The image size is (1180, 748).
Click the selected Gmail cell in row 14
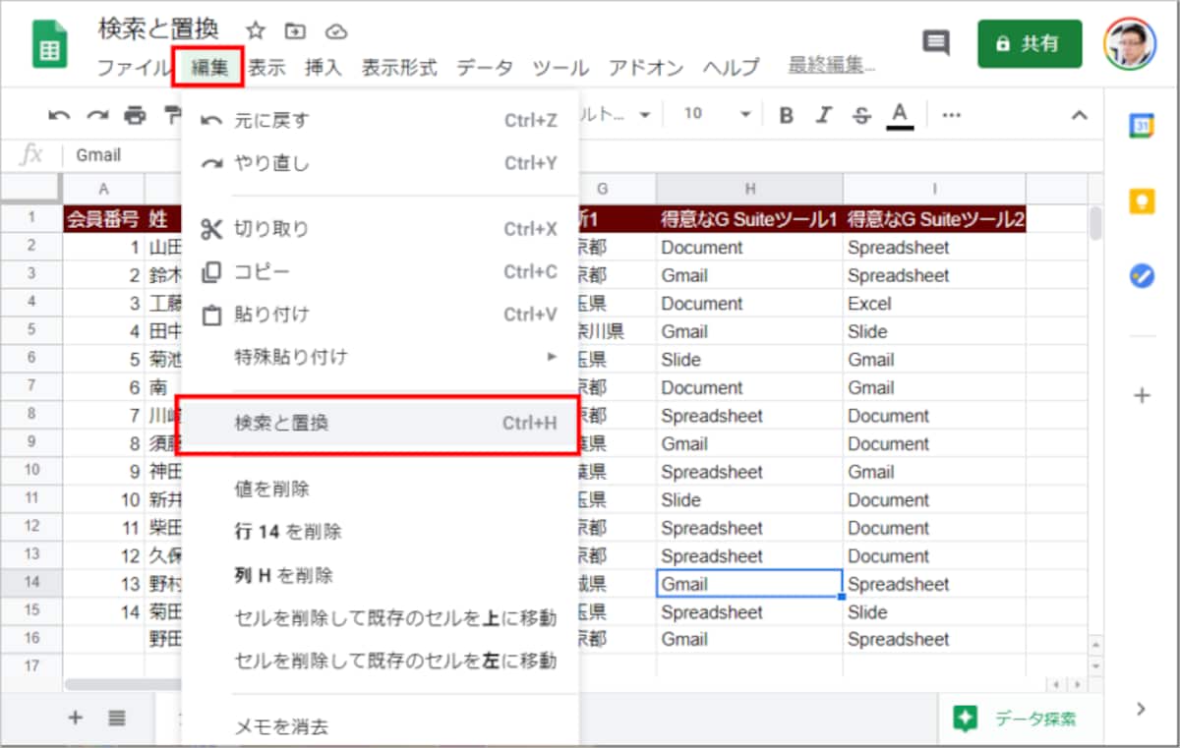click(x=749, y=584)
